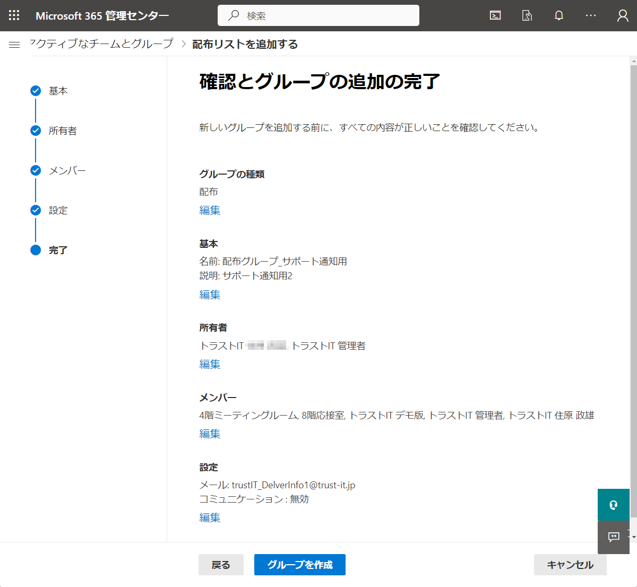The image size is (637, 587).
Task: Click the email trustIT_DelverInfo1@trust-it.jp text
Action: (293, 485)
